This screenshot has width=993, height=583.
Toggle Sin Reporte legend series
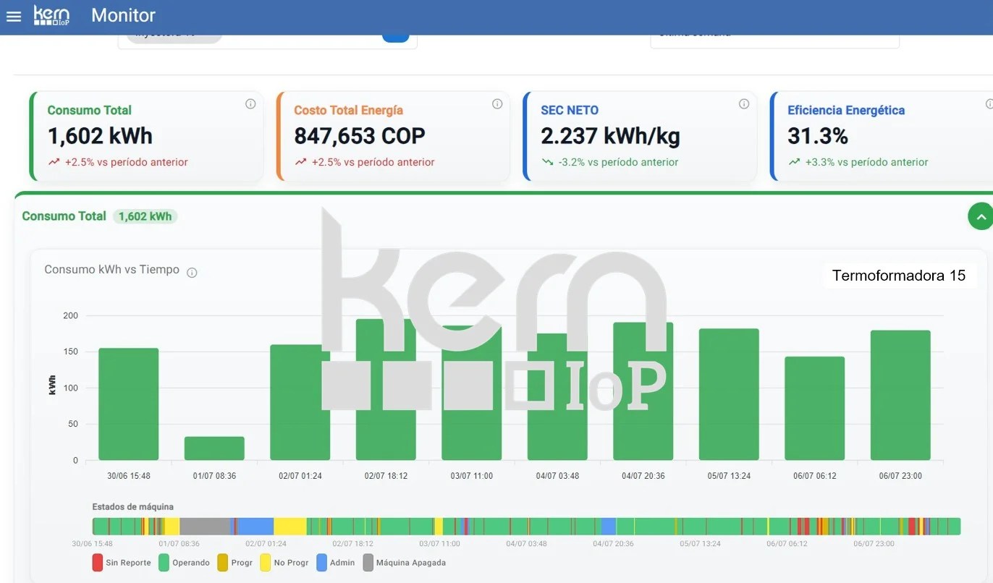coord(122,563)
